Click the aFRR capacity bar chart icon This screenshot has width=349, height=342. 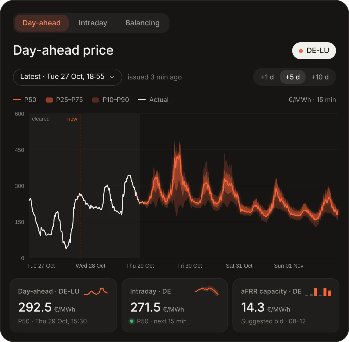click(318, 292)
